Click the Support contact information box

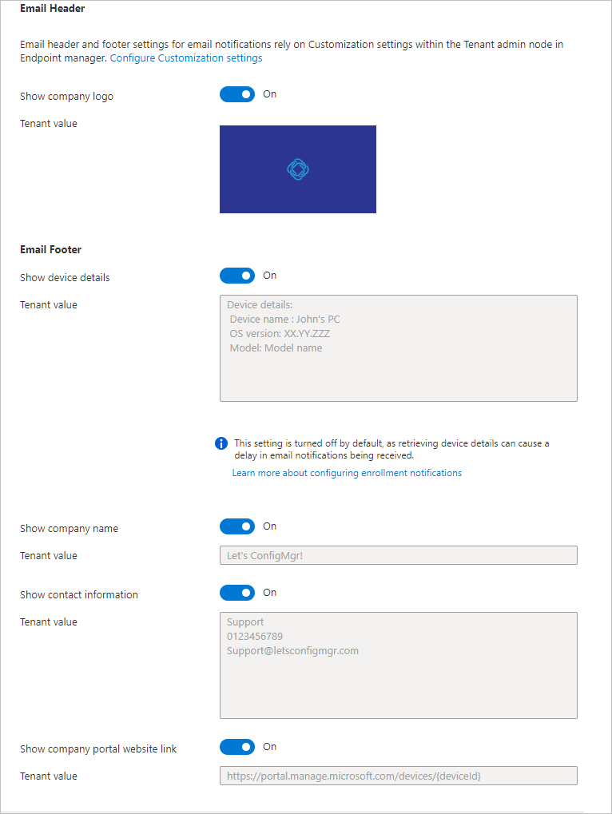pos(399,665)
